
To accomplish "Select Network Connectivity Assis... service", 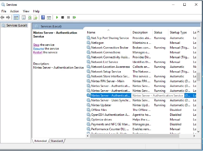I will point(110,57).
